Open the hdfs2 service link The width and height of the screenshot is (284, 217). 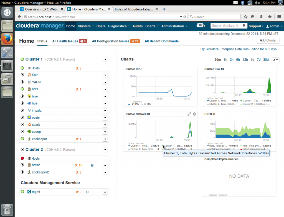36,165
